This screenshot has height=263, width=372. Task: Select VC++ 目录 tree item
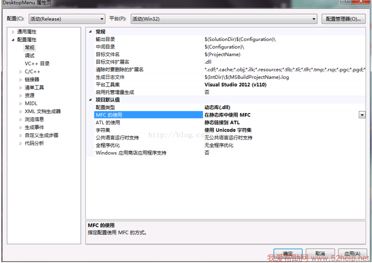point(37,63)
